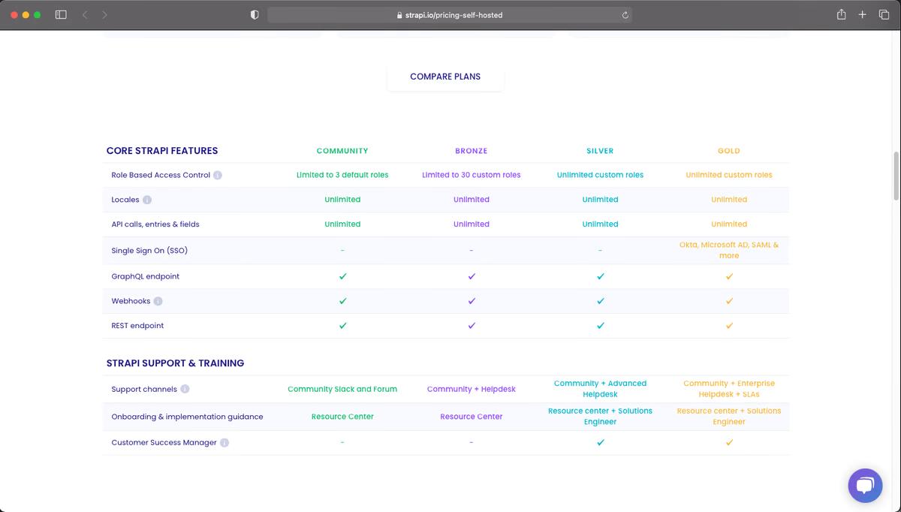Toggle Safari sidebar icon

(x=61, y=14)
